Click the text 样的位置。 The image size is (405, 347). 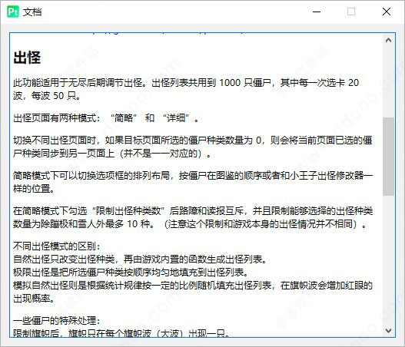pyautogui.click(x=34, y=189)
